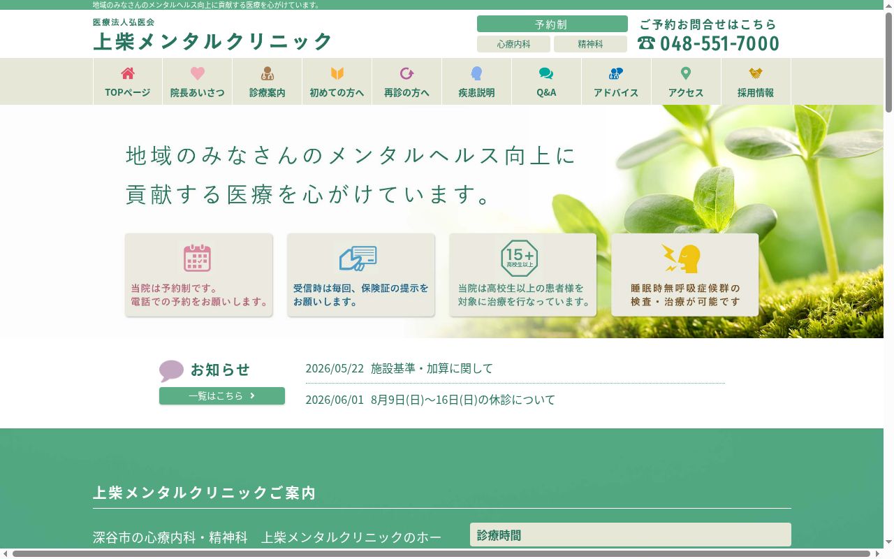The height and width of the screenshot is (559, 894).
Task: Click the 睡眠時無呼吸症候群の検査 card text
Action: pos(685,295)
